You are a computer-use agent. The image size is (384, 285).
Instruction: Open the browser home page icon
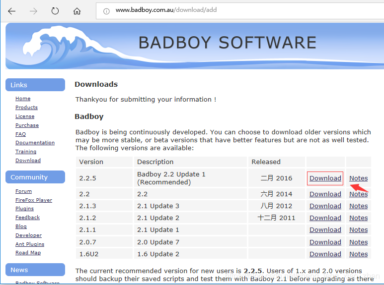(77, 11)
